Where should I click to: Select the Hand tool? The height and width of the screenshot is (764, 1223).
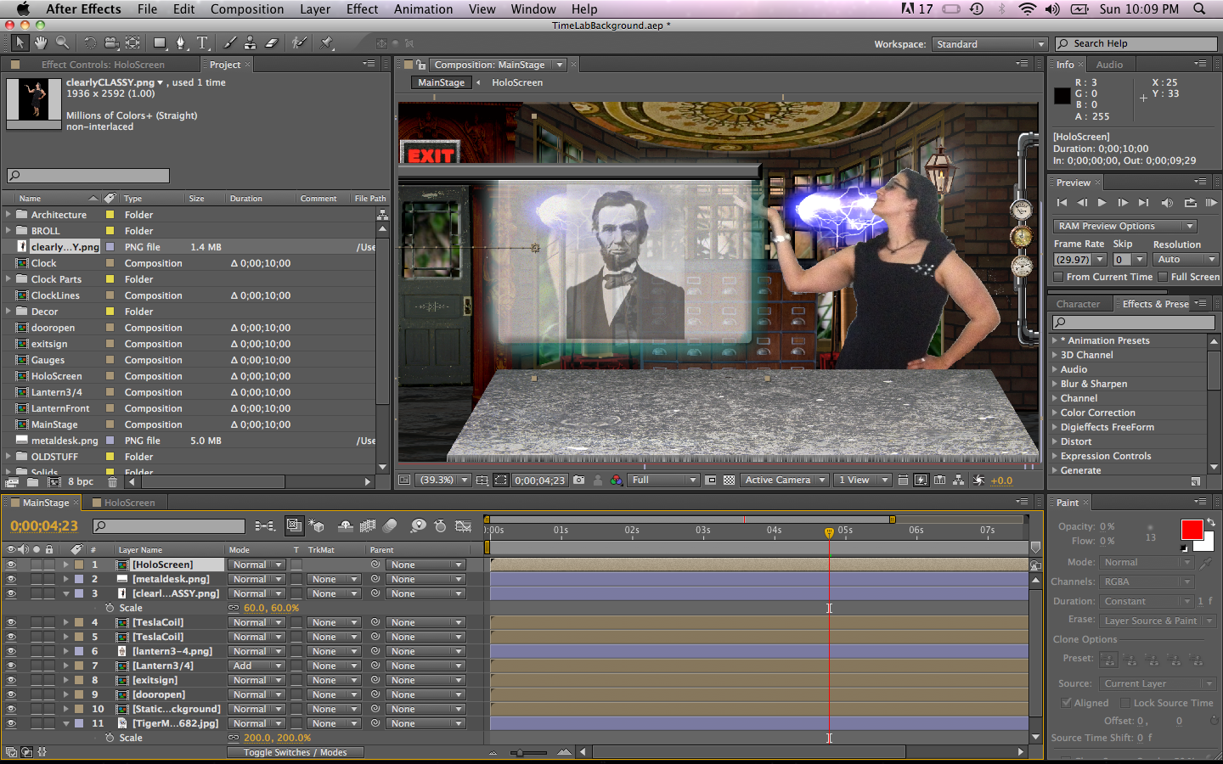[40, 42]
